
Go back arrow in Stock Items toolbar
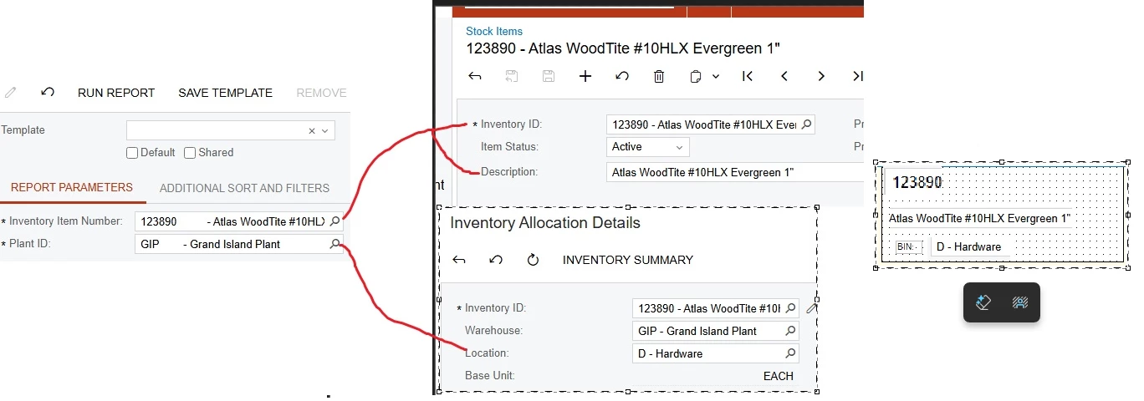click(475, 76)
